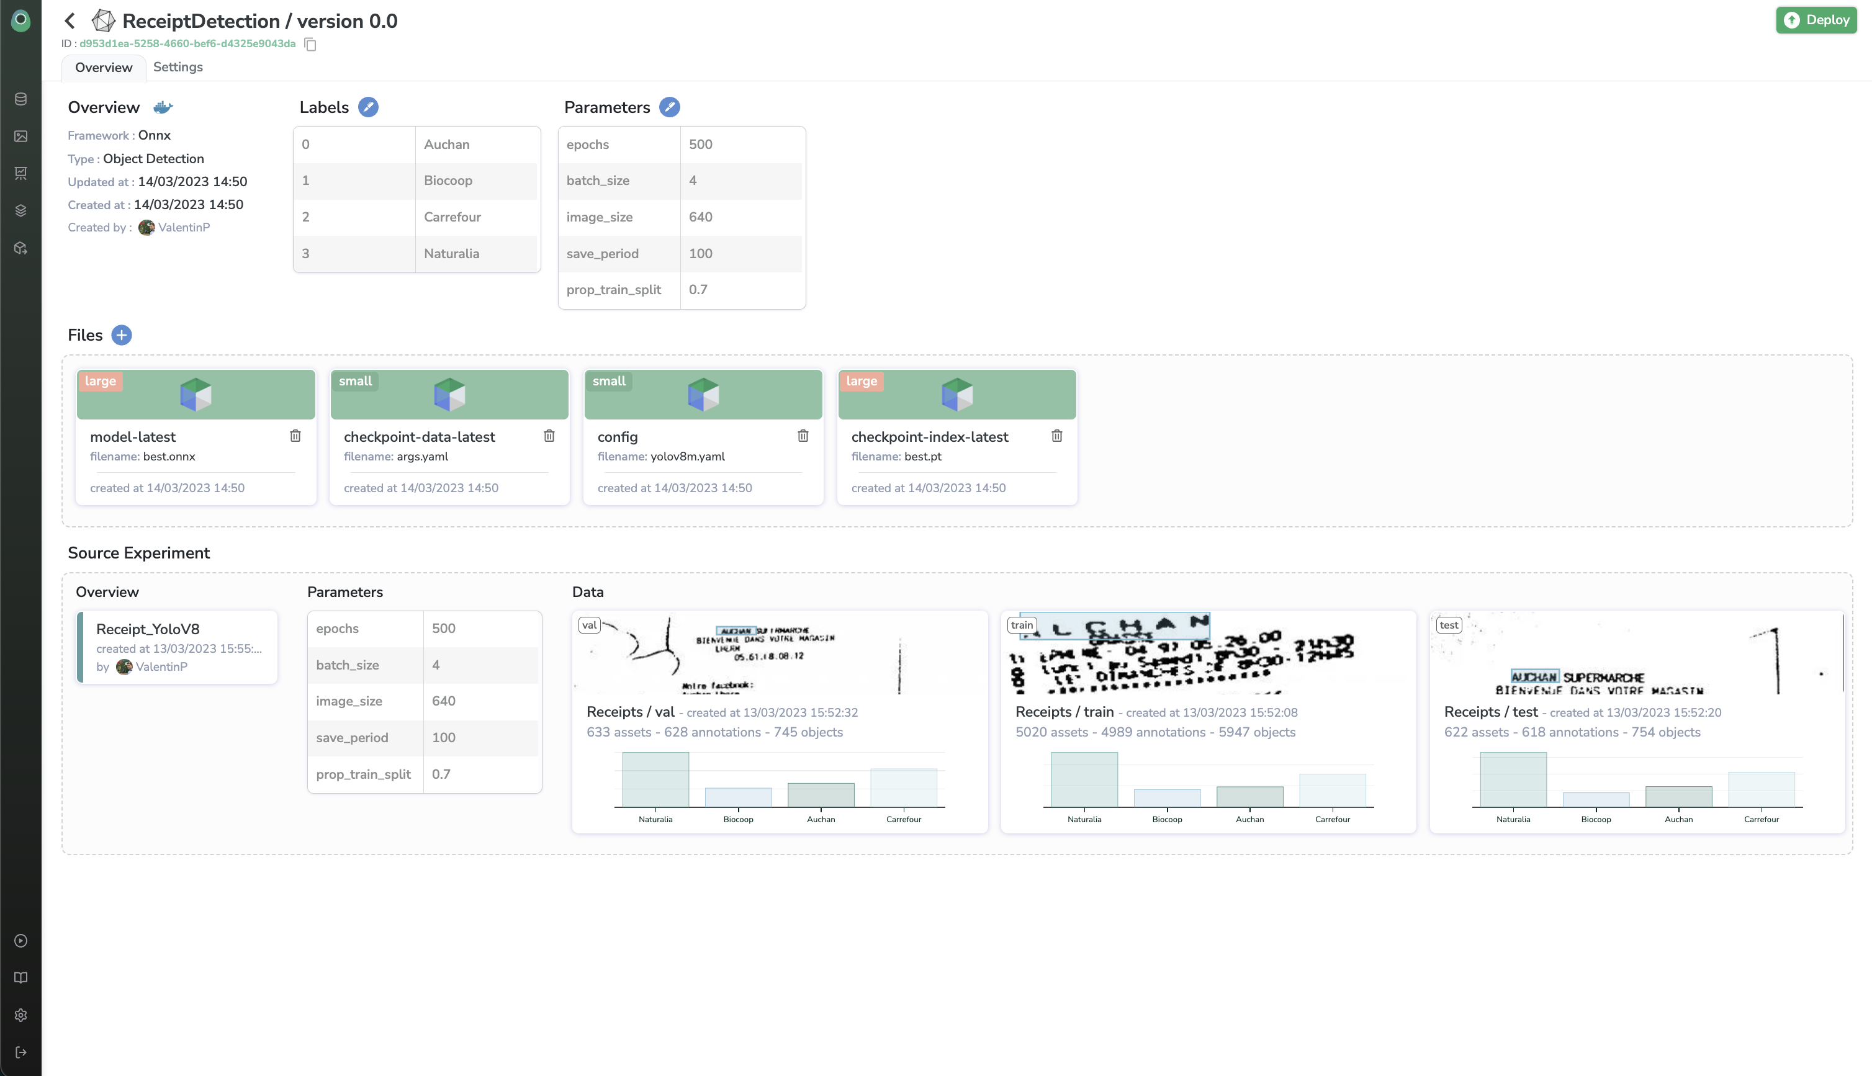Edit labels with the pencil icon
1872x1076 pixels.
368,107
